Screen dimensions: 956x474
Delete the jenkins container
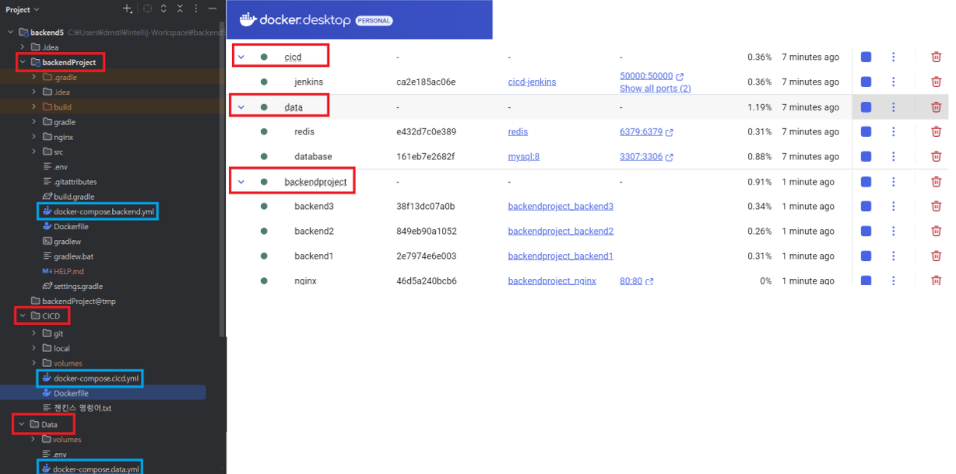pos(936,82)
